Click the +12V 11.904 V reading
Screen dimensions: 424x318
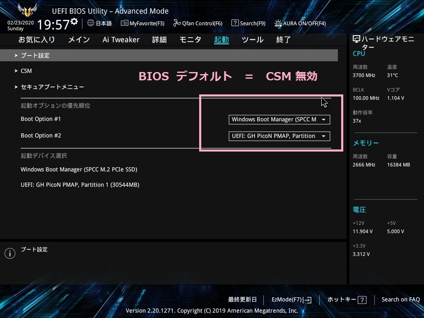point(363,231)
